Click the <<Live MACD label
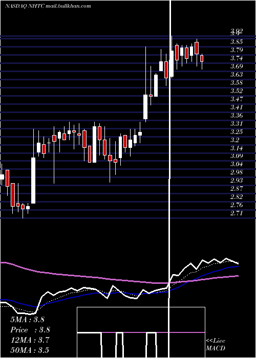The image size is (256, 358). point(216,345)
